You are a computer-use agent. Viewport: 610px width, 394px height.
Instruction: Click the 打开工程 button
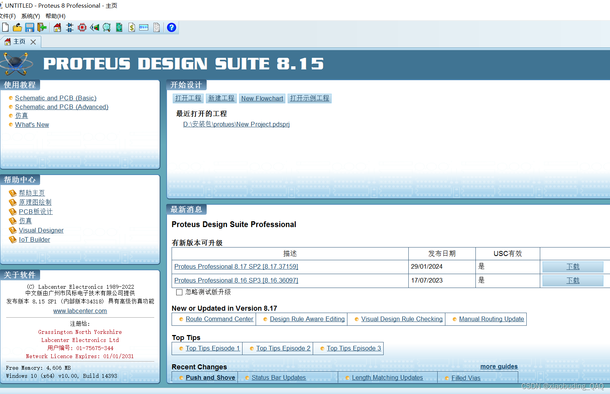[188, 98]
